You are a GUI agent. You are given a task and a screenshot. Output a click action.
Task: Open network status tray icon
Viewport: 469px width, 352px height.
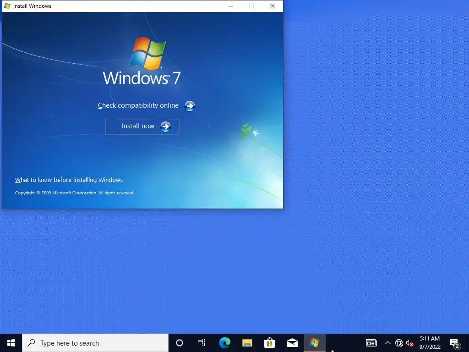(399, 343)
